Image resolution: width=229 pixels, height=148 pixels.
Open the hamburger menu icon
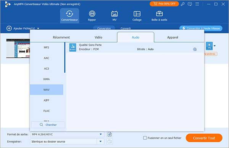[197, 4]
